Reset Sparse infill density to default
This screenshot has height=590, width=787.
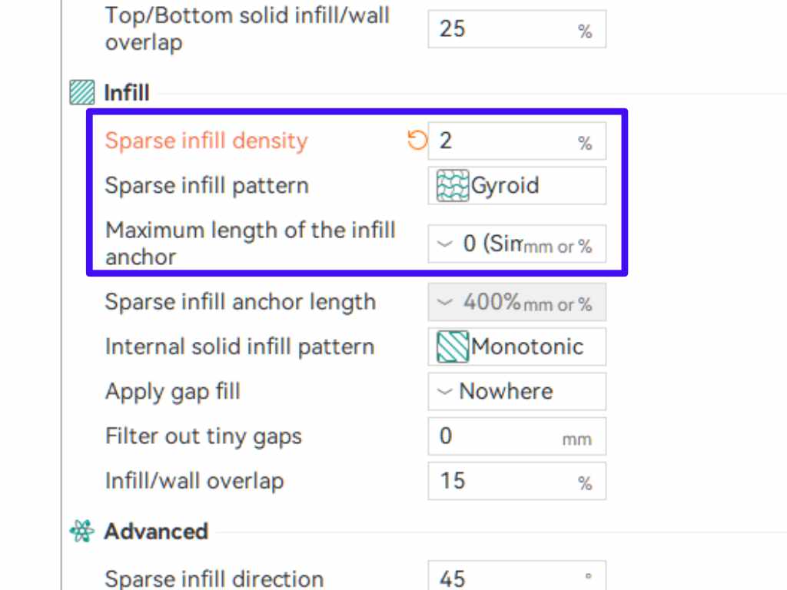pos(417,141)
